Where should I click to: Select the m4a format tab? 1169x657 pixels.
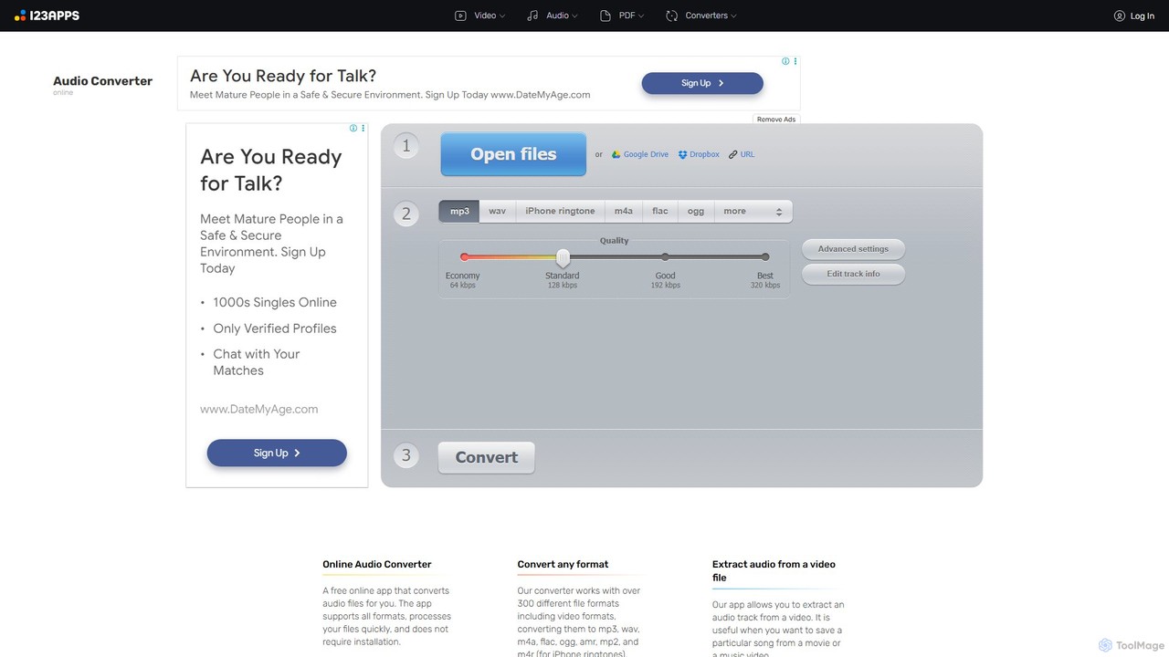coord(624,211)
